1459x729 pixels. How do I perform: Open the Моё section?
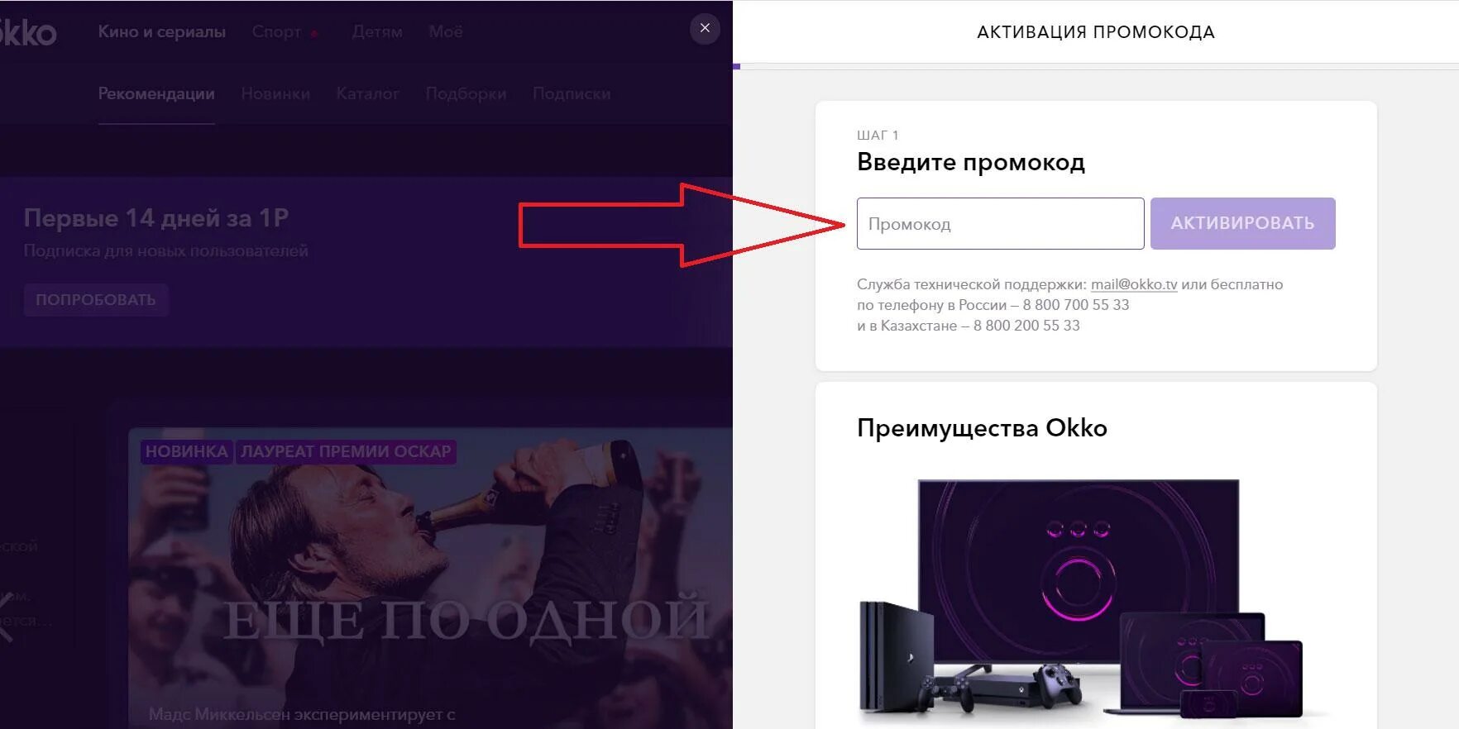[x=446, y=31]
